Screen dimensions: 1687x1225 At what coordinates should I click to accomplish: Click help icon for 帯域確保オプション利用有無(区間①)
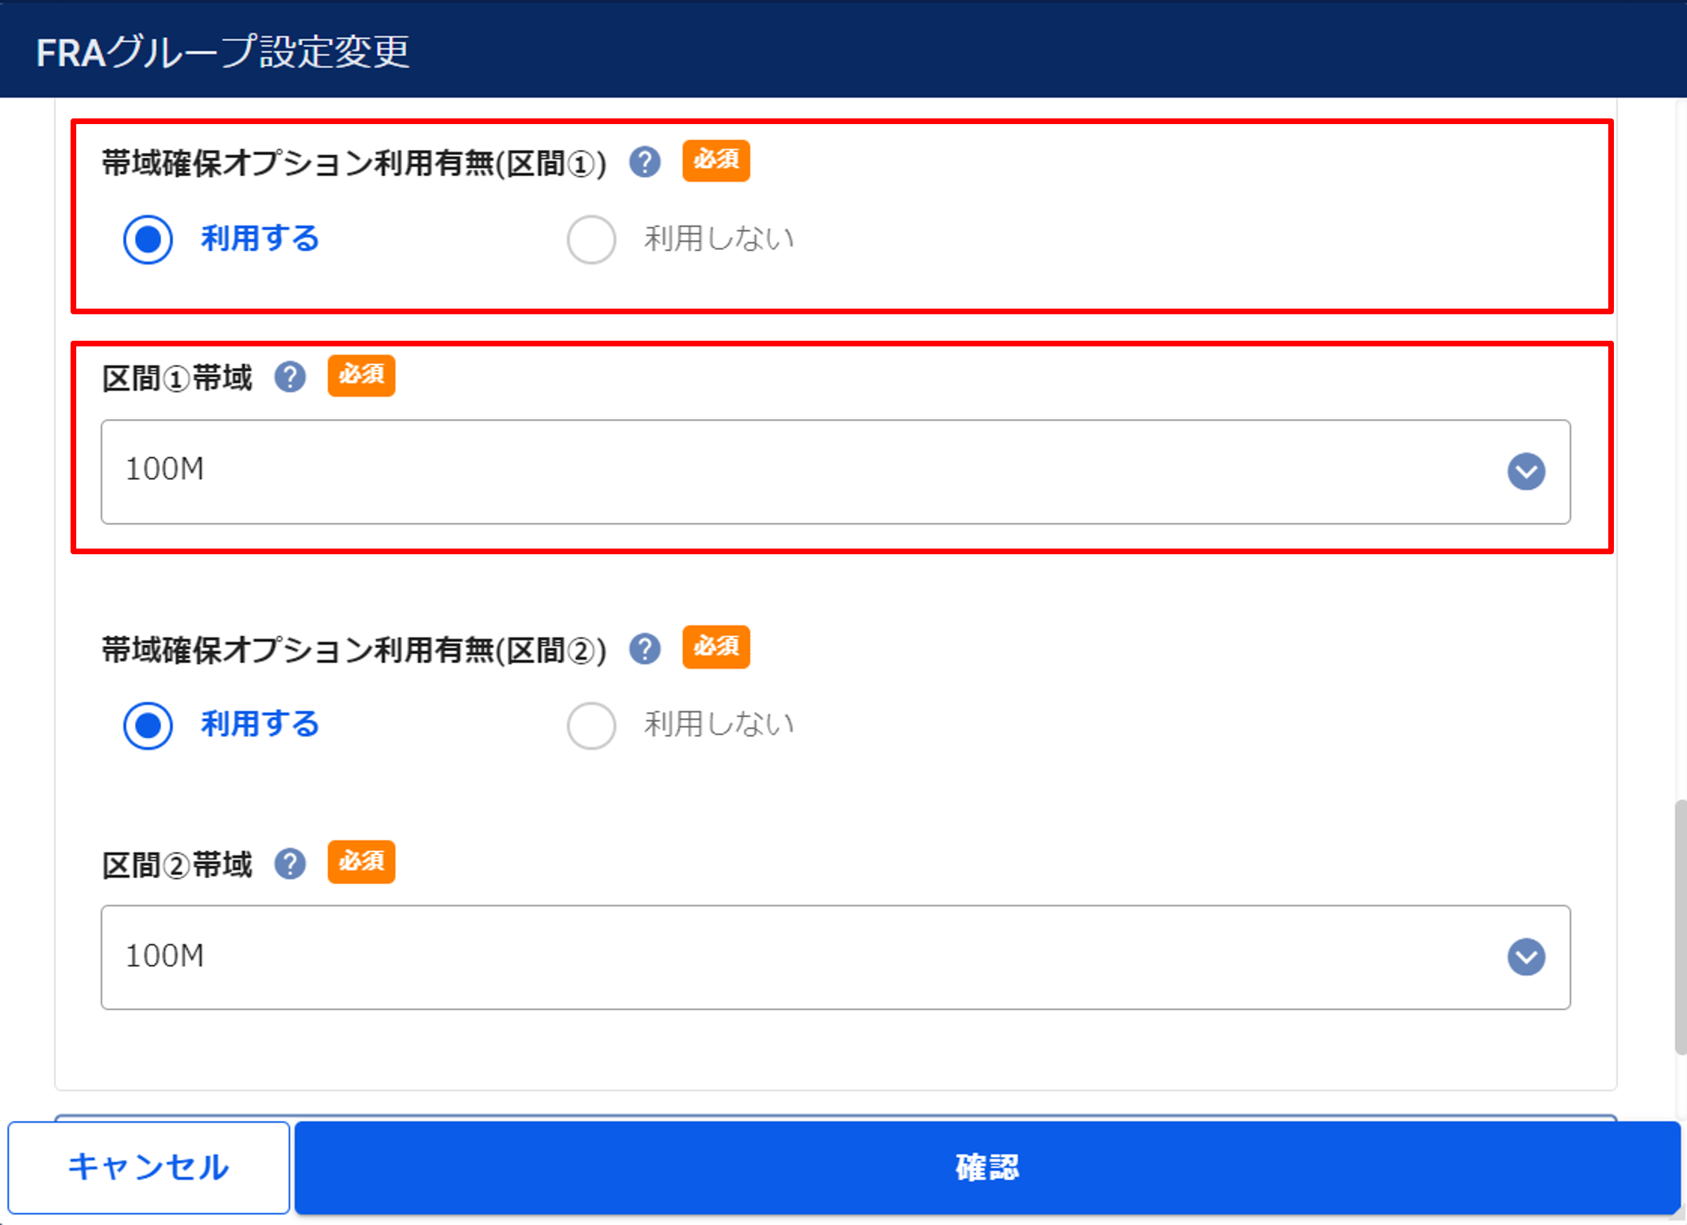pyautogui.click(x=644, y=161)
